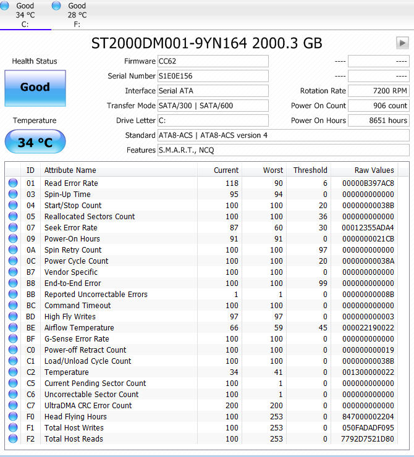Select the Reallocated Sectors Count attribute name
This screenshot has height=457, width=414.
pos(90,216)
